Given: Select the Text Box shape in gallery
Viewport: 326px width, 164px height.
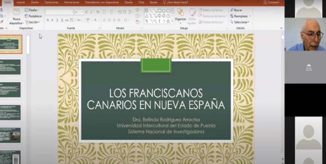Looking at the screenshot, I should point(146,11).
